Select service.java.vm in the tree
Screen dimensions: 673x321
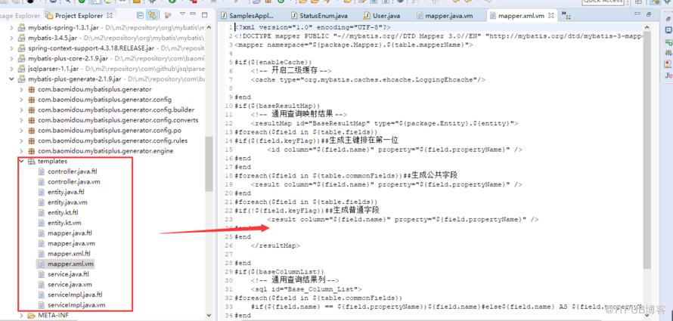click(x=70, y=285)
